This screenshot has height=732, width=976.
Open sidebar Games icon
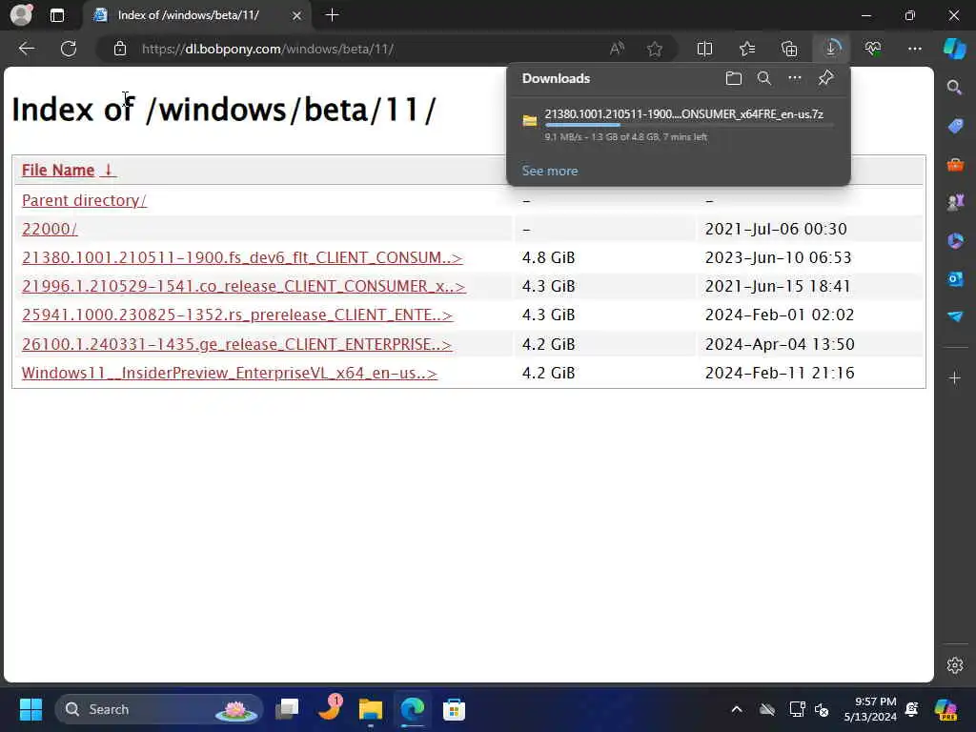(x=955, y=202)
